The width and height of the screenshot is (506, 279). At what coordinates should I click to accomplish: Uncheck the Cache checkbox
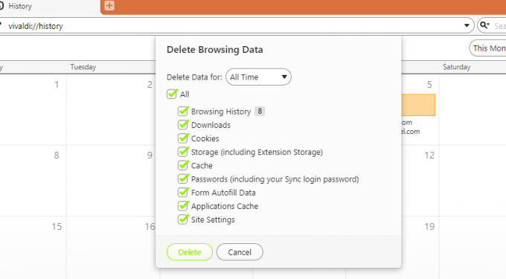(x=183, y=165)
